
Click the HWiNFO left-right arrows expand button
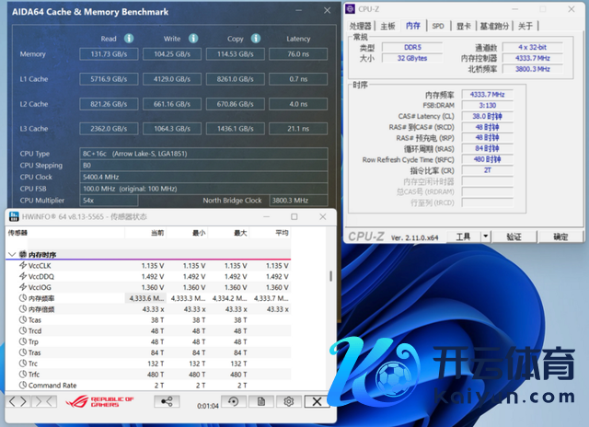point(17,401)
